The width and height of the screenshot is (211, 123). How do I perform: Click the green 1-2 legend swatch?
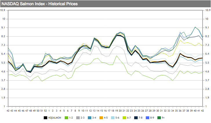point(66,118)
